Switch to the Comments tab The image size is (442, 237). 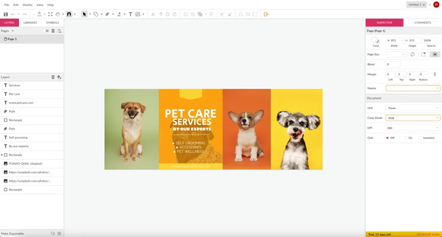tap(423, 22)
